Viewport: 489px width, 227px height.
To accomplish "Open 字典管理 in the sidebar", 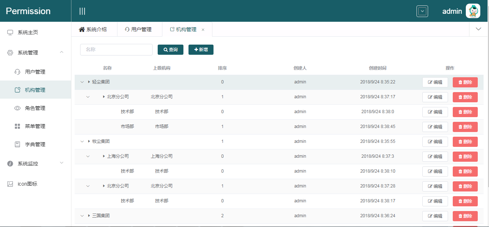I will click(36, 144).
